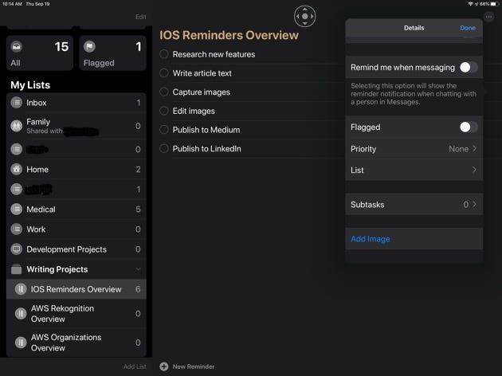Mark Write article text as complete
This screenshot has width=502, height=376.
pos(164,73)
